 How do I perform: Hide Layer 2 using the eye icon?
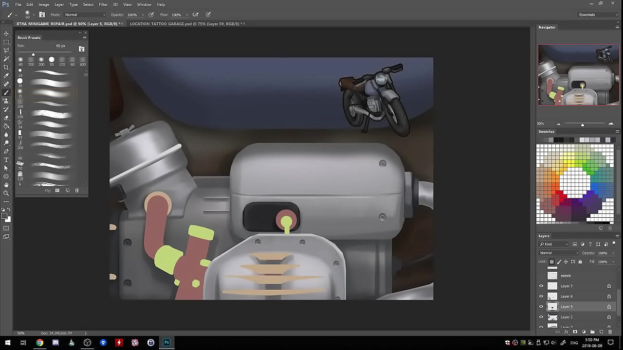coord(541,317)
